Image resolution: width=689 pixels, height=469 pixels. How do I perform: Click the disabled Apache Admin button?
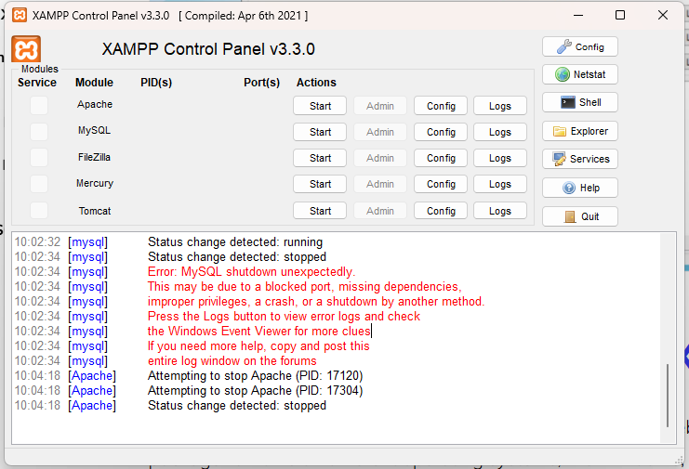pos(380,106)
